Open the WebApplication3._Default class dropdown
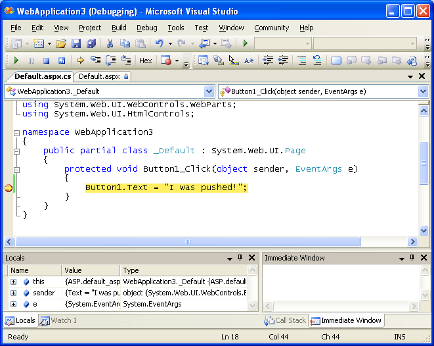Viewport: 434px width, 346px height. [209, 91]
